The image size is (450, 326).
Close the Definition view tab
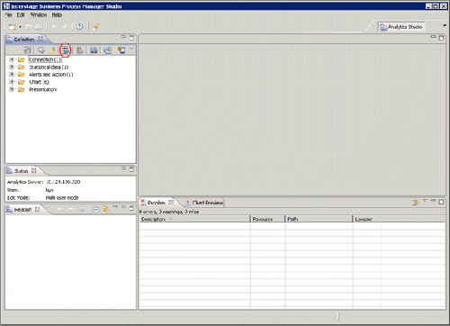(x=40, y=39)
